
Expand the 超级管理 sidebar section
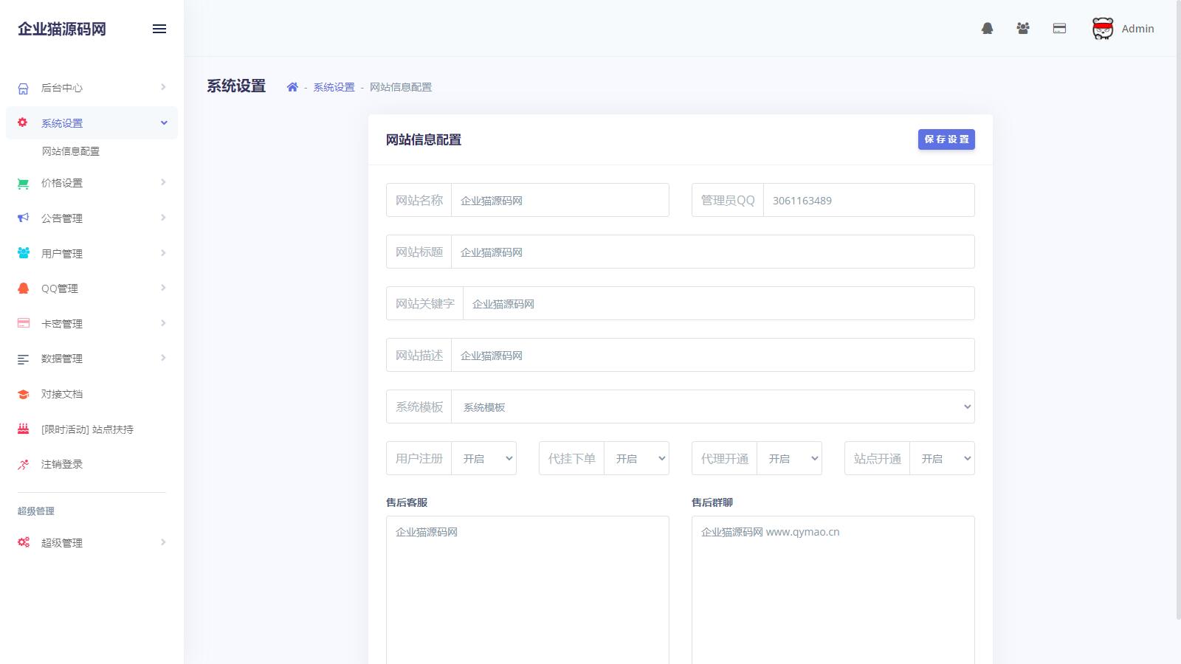tap(62, 543)
